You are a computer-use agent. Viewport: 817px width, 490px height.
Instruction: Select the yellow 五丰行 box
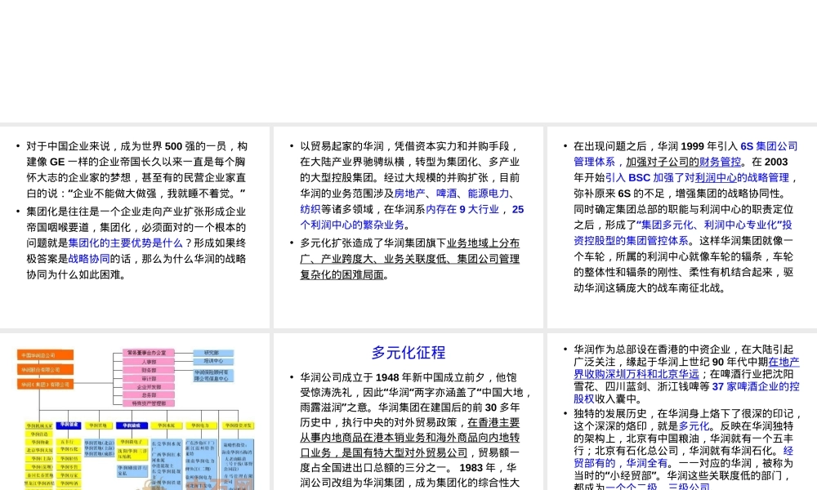69,442
